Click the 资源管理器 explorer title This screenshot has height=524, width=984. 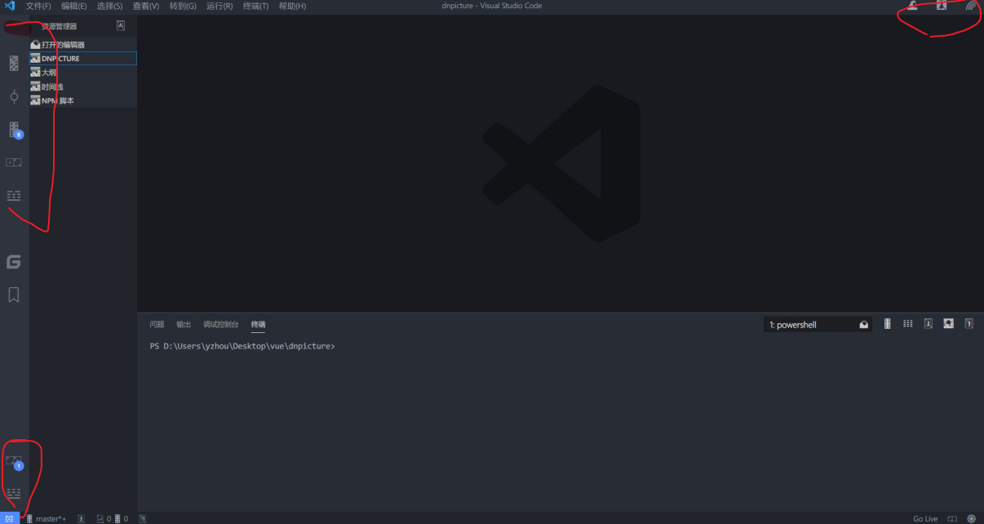pos(59,26)
